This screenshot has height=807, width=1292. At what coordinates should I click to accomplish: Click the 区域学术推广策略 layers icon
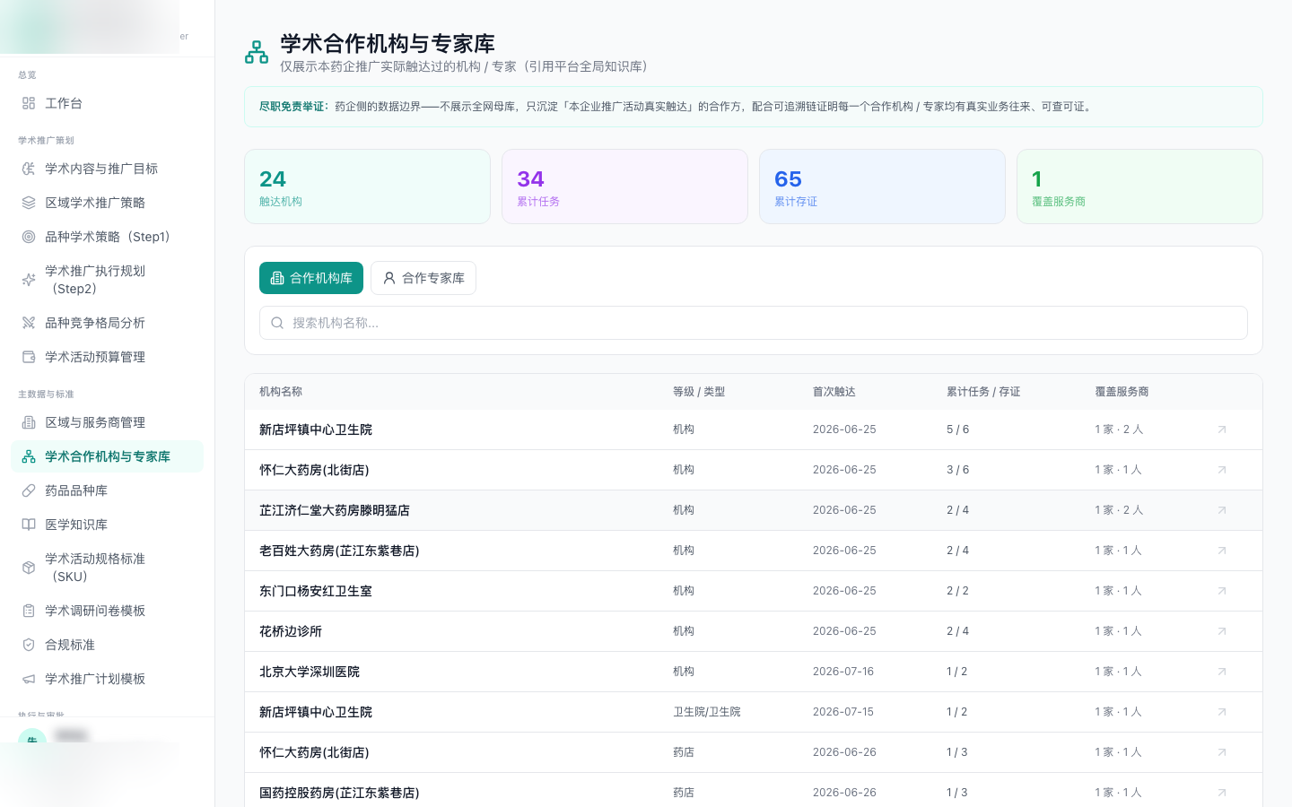[x=29, y=203]
